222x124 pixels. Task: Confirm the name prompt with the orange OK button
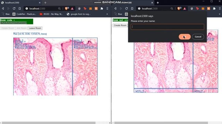185,37
